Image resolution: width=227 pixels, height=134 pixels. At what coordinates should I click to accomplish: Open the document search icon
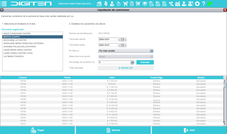(132, 4)
